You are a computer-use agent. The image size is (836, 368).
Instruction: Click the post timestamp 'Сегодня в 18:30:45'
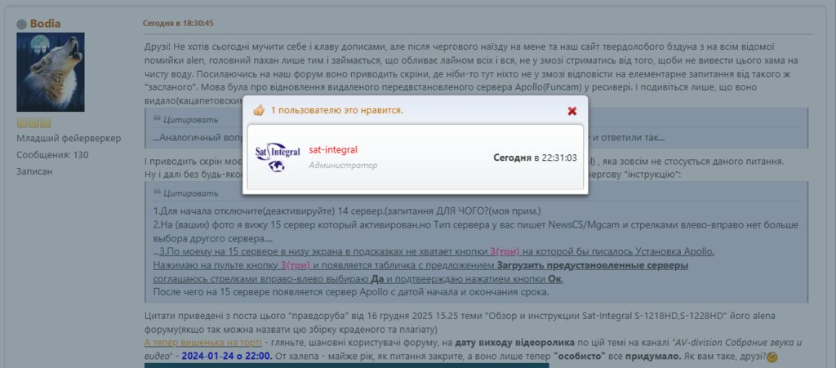click(x=178, y=24)
